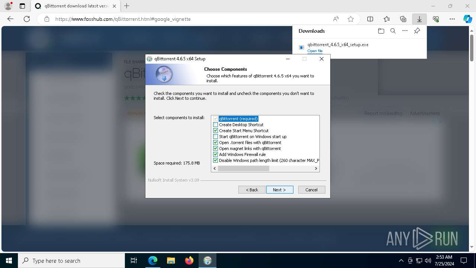Launch Firefox from the taskbar
The width and height of the screenshot is (476, 268).
point(189,261)
